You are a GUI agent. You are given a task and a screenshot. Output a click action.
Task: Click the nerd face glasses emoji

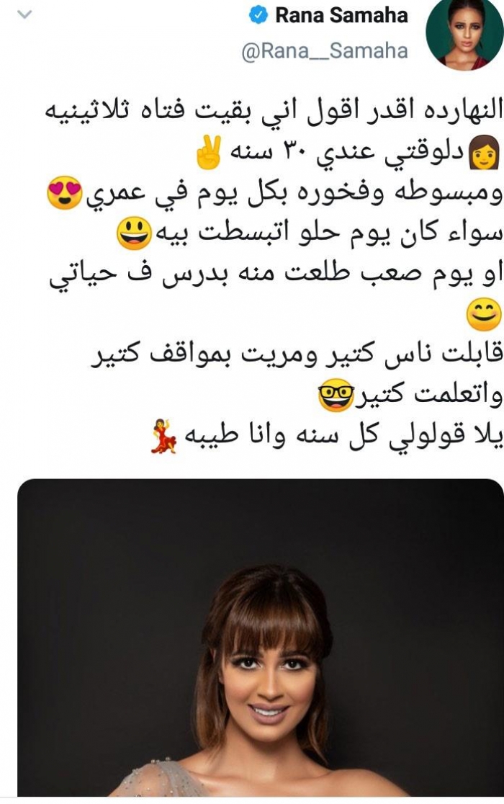[x=336, y=394]
